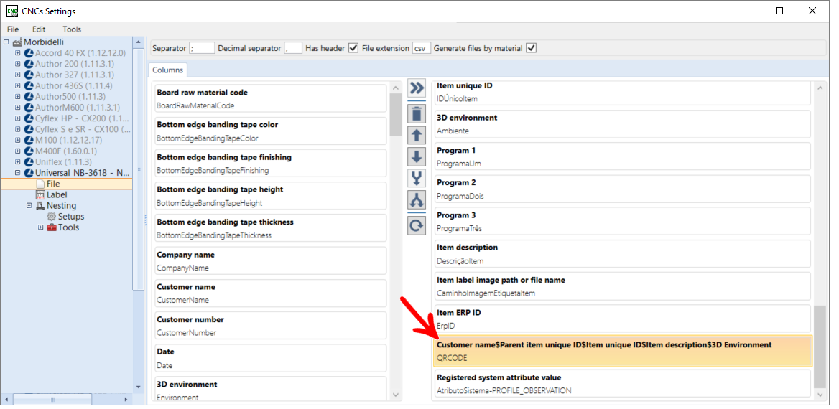Expand the Author 200 node

[18, 64]
